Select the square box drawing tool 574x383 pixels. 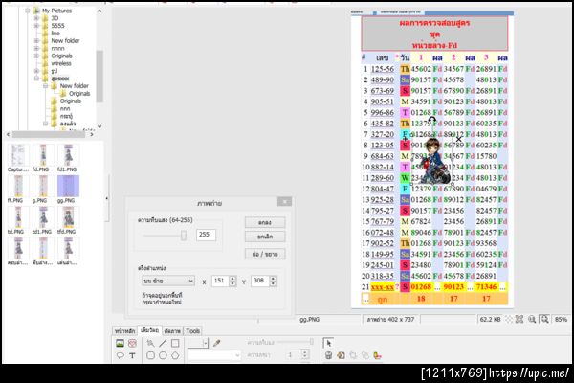click(x=175, y=344)
